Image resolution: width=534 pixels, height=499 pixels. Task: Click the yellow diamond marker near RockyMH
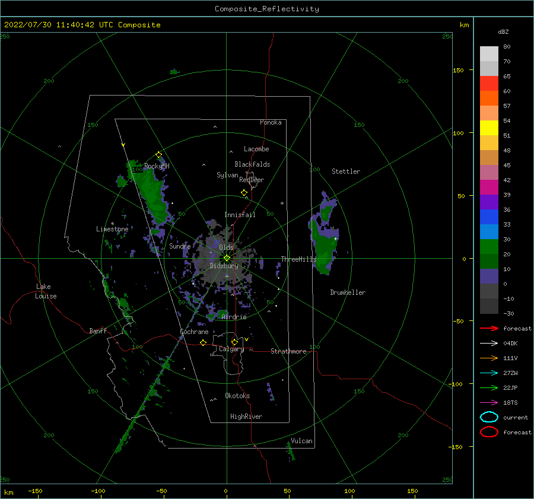(158, 155)
